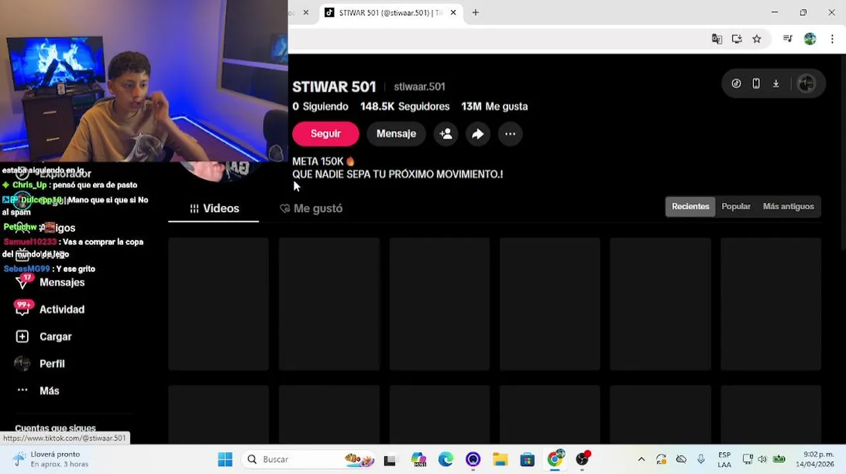
Task: Open File Explorer from the taskbar
Action: pyautogui.click(x=500, y=459)
